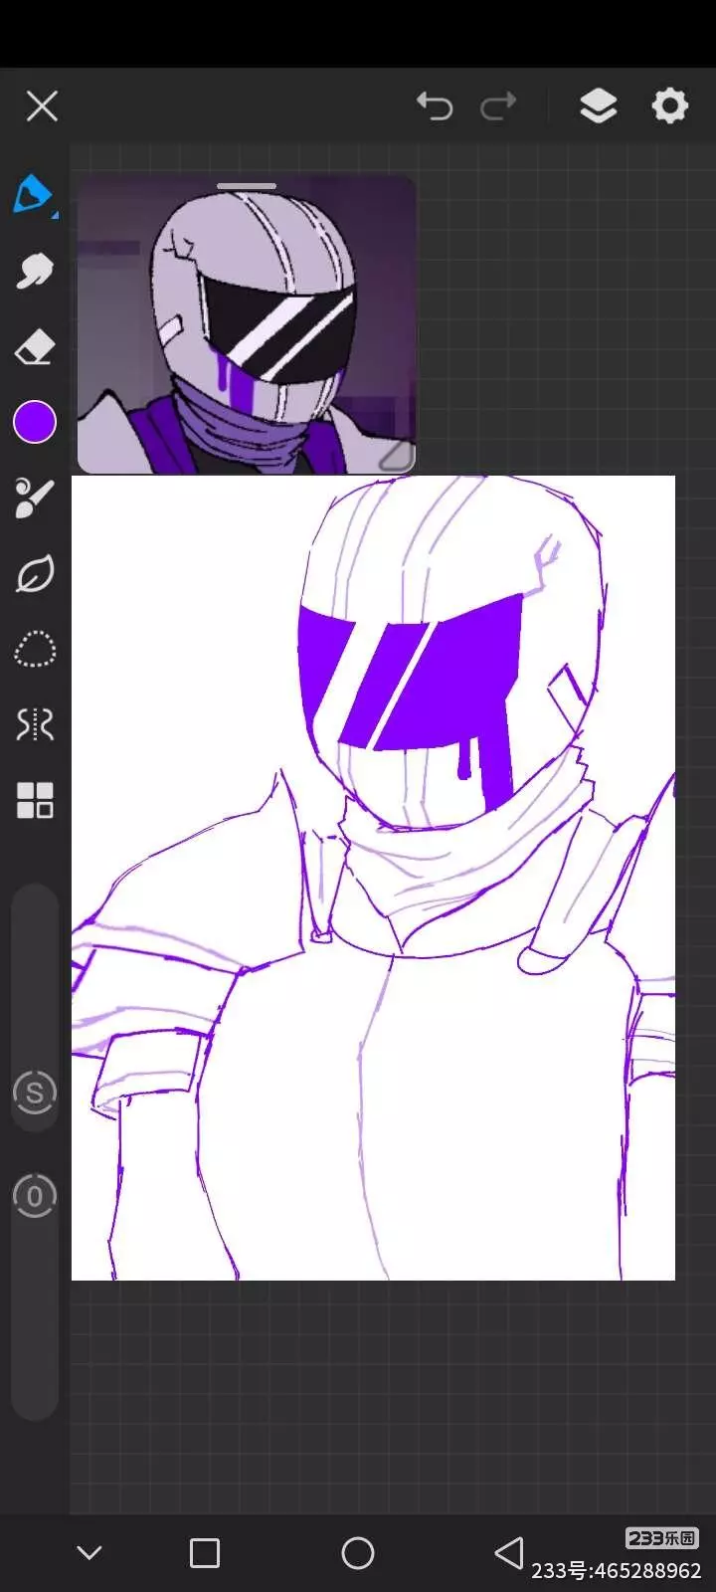Screen dimensions: 716x1592
Task: Open settings gear
Action: pos(669,105)
